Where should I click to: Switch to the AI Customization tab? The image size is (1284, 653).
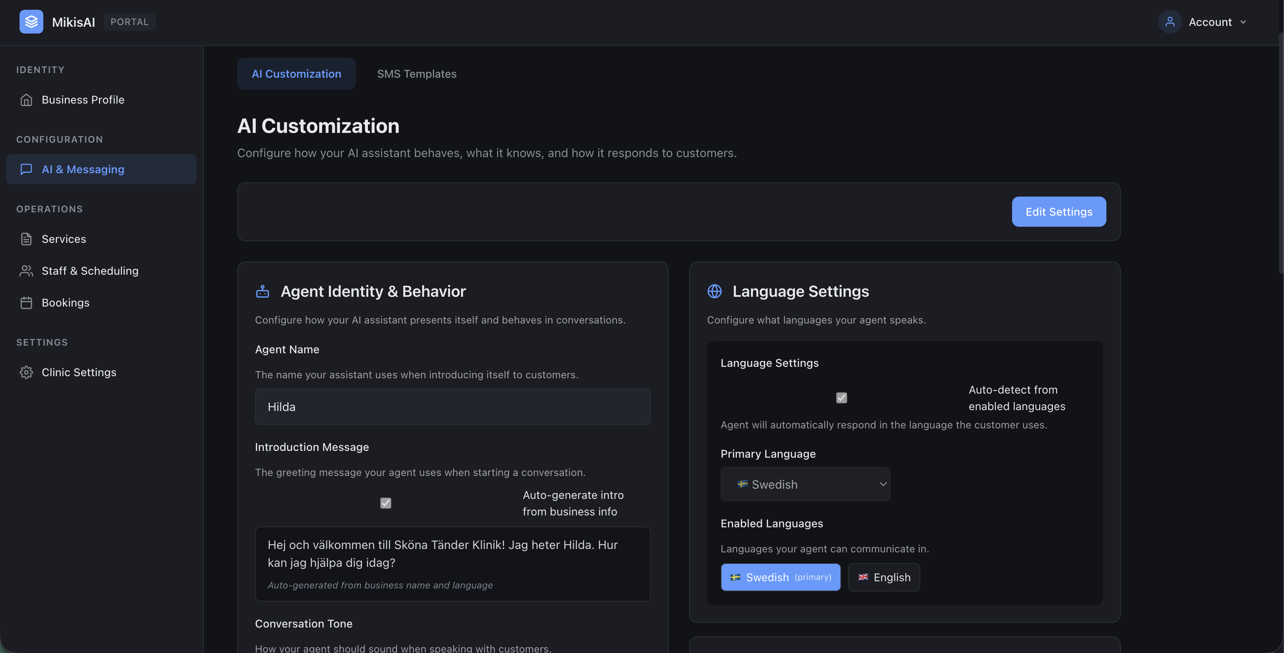(297, 74)
